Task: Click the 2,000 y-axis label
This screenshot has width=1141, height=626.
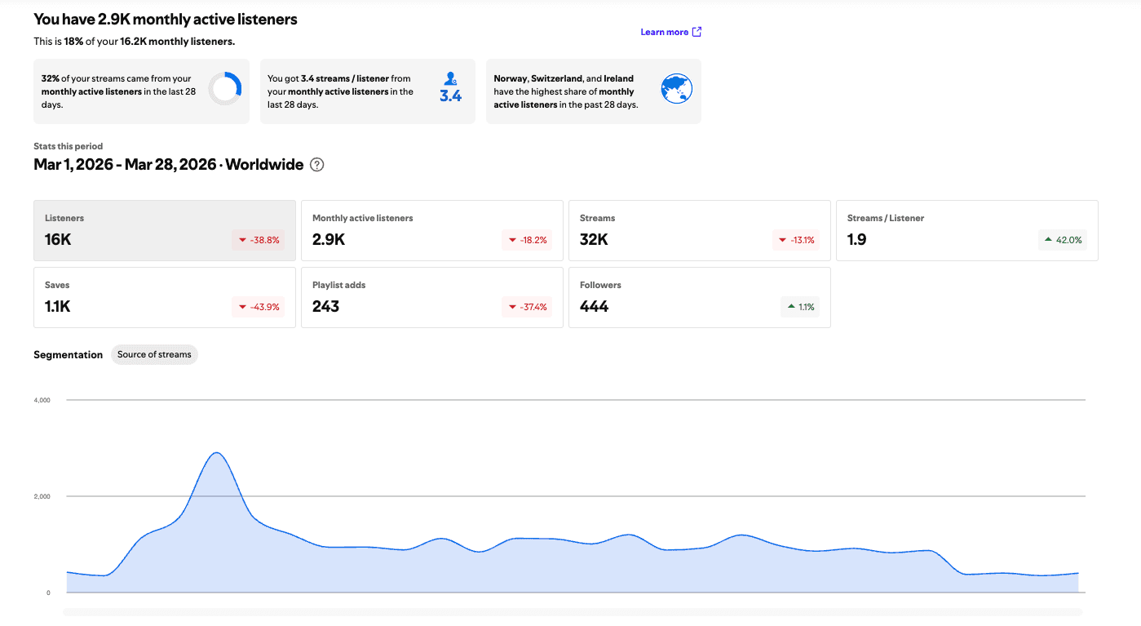Action: 42,496
